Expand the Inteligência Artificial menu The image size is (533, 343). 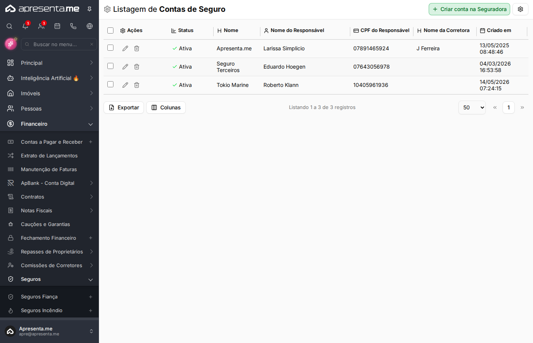coord(49,78)
